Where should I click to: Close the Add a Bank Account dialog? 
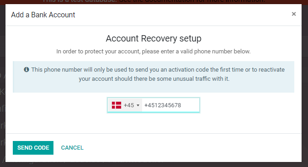(x=294, y=14)
